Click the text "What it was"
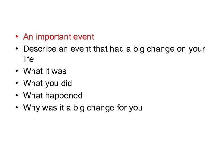Image resolution: width=217 pixels, height=163 pixels. pyautogui.click(x=45, y=71)
